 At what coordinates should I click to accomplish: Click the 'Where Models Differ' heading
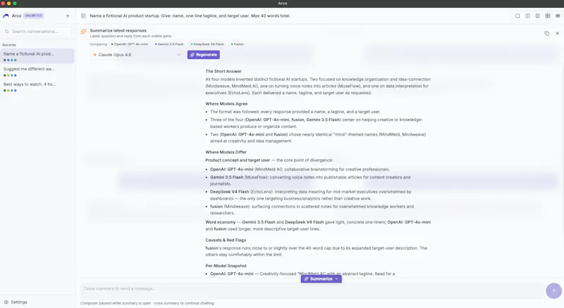[226, 152]
